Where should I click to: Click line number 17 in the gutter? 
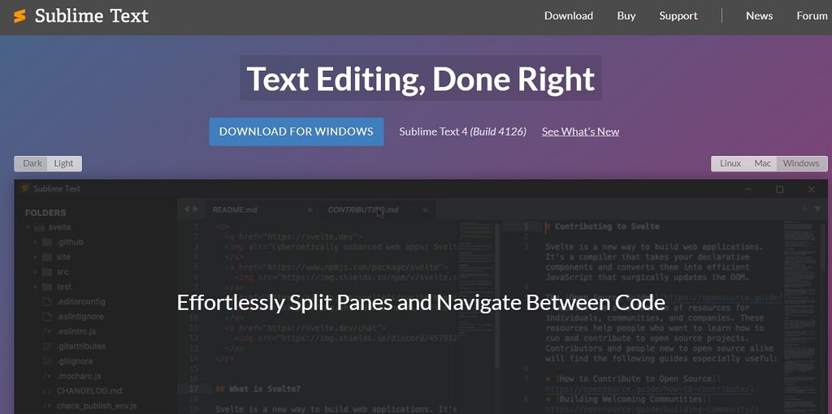click(193, 389)
